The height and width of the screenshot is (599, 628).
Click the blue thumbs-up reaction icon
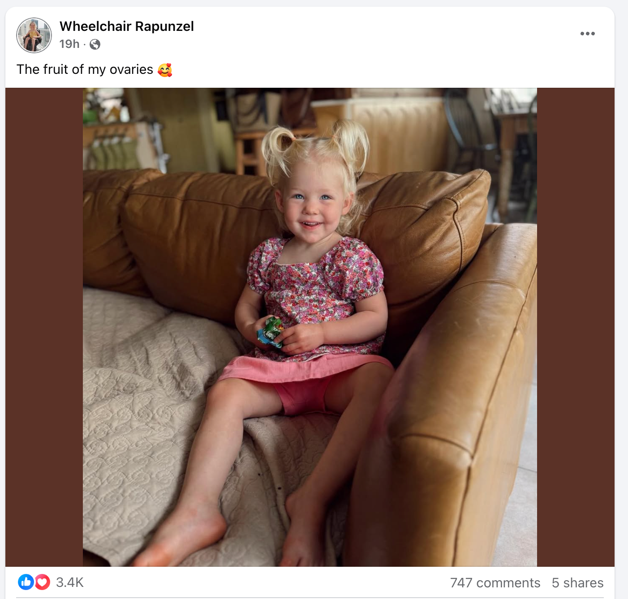pos(26,582)
